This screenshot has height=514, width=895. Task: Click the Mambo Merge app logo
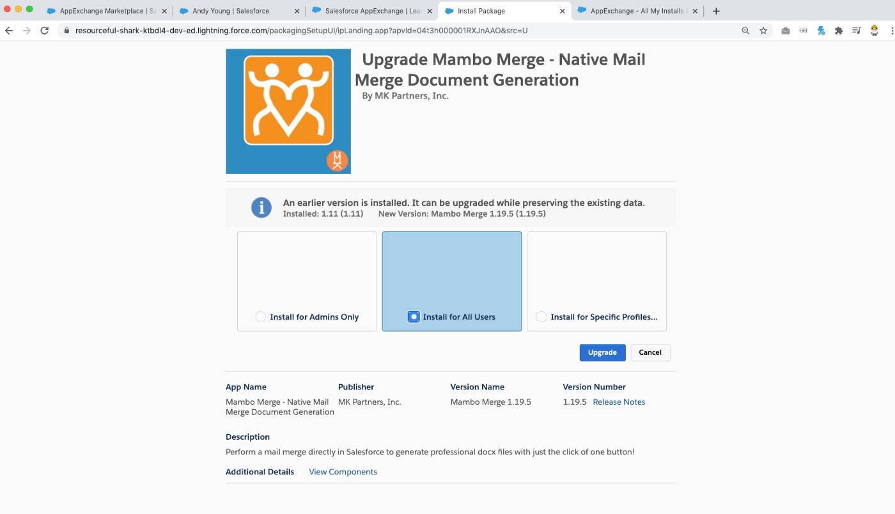pyautogui.click(x=288, y=111)
